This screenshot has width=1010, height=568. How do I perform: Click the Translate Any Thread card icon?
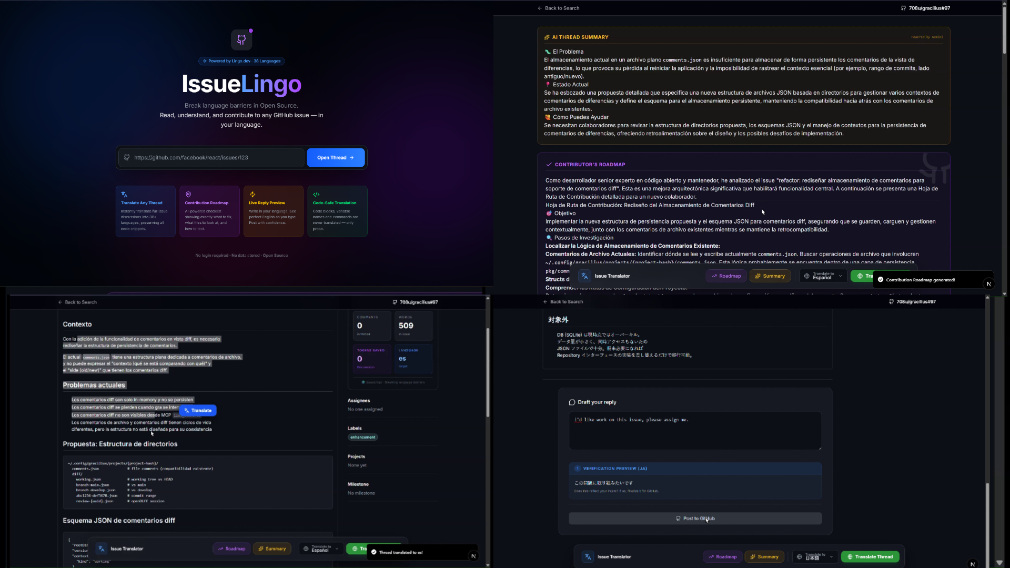[124, 195]
